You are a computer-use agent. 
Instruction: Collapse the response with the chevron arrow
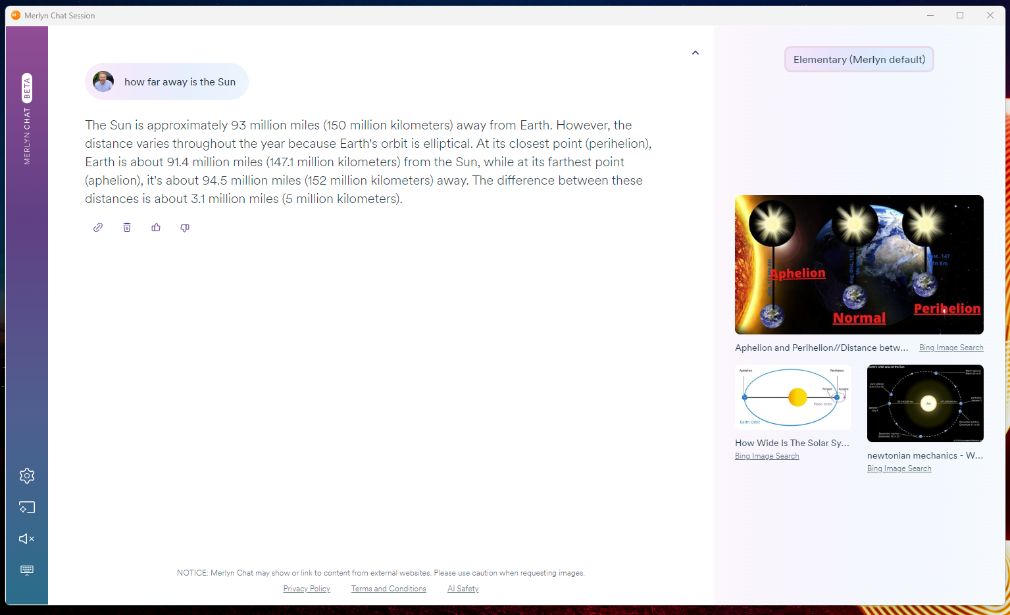click(695, 53)
